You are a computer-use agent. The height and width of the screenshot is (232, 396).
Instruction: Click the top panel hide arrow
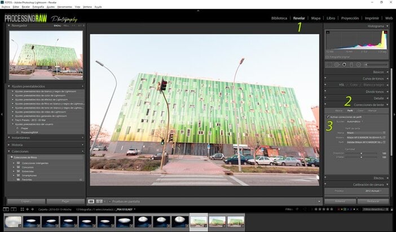[x=198, y=11]
